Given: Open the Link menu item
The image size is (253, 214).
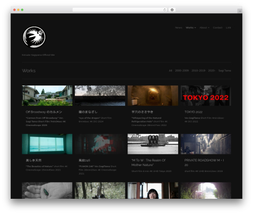Looking at the screenshot, I should pyautogui.click(x=228, y=28).
